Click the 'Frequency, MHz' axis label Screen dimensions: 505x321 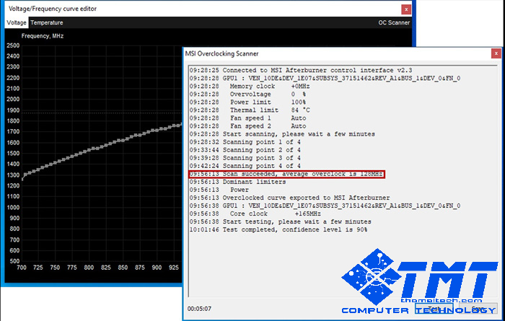click(45, 35)
